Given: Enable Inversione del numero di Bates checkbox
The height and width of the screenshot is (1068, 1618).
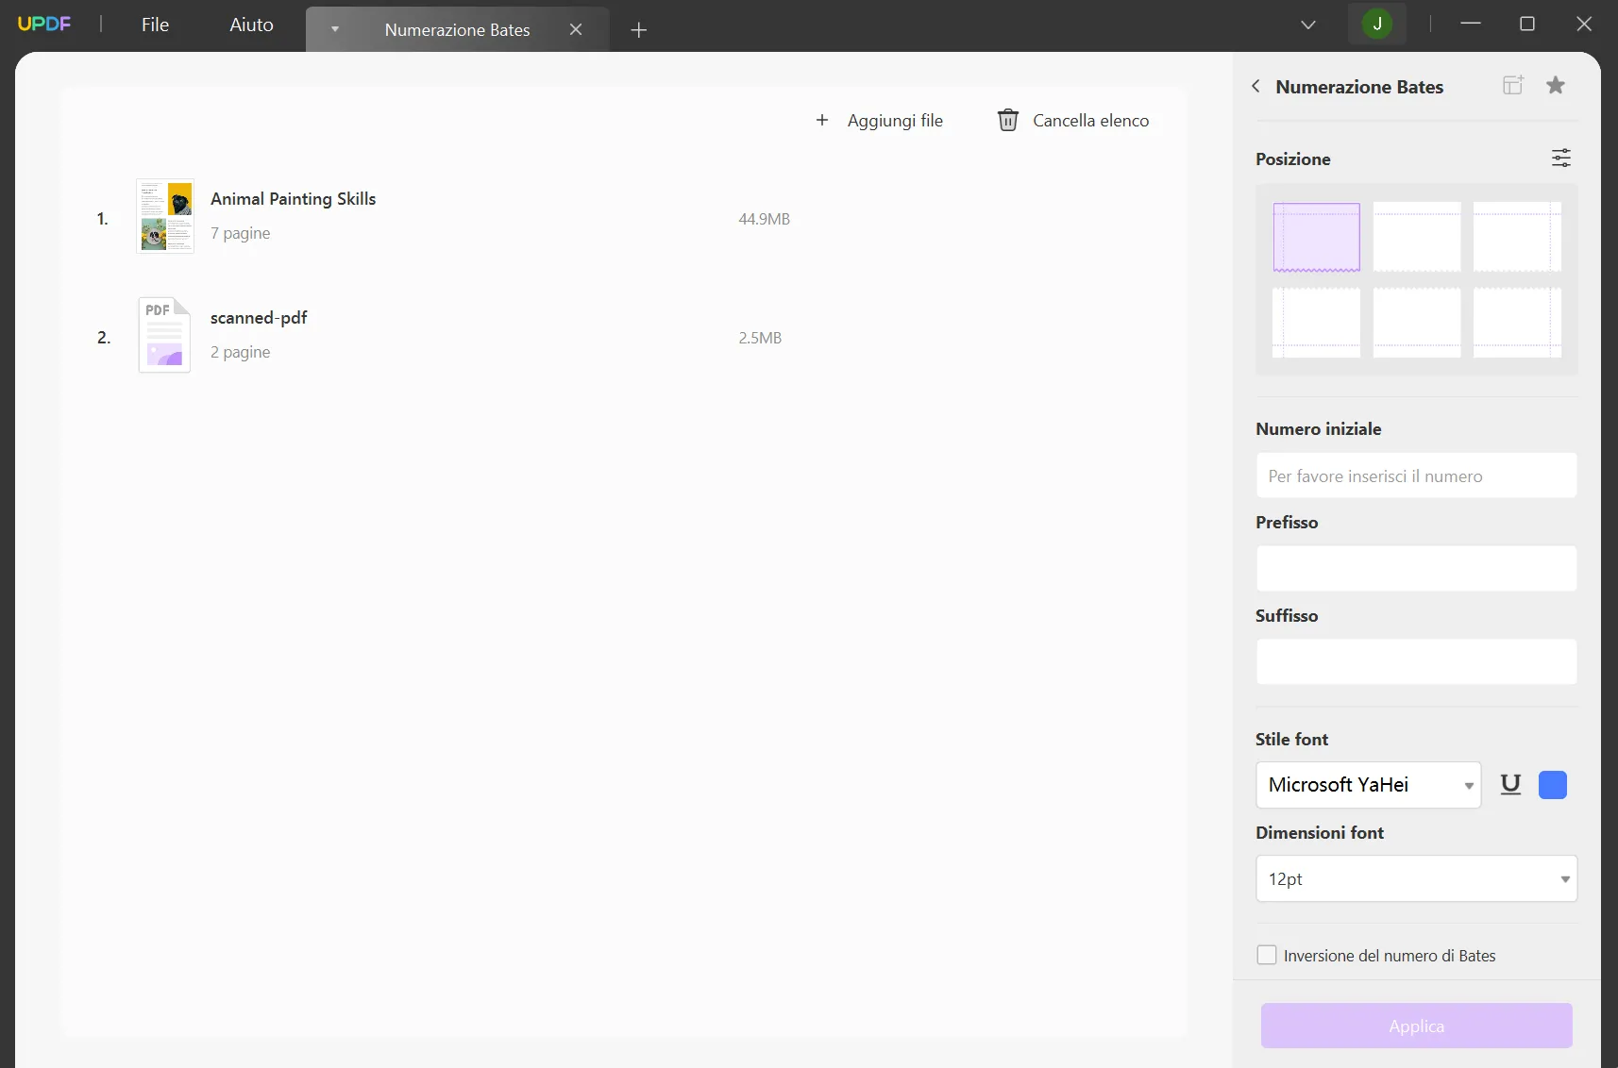Looking at the screenshot, I should click(1267, 955).
